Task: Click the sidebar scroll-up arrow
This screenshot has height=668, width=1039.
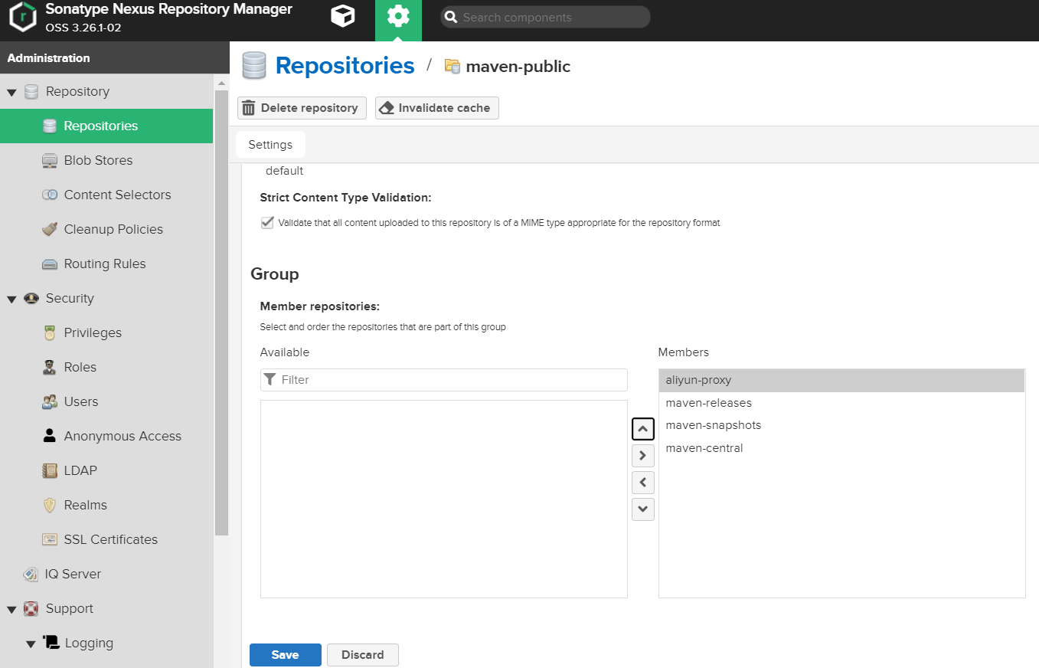Action: [x=222, y=83]
